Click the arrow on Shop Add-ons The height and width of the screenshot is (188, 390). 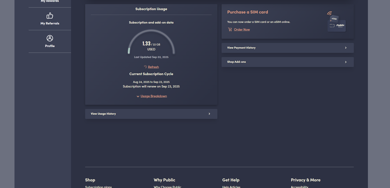point(345,62)
